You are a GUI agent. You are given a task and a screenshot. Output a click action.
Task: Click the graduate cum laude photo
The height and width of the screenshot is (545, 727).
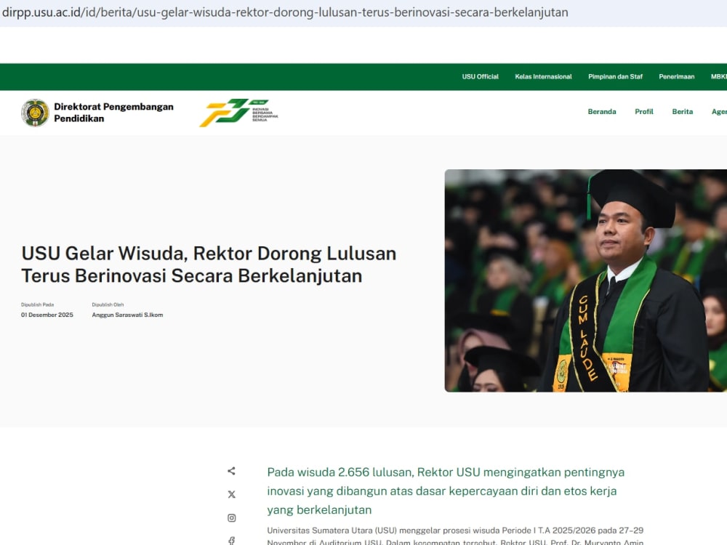point(585,280)
